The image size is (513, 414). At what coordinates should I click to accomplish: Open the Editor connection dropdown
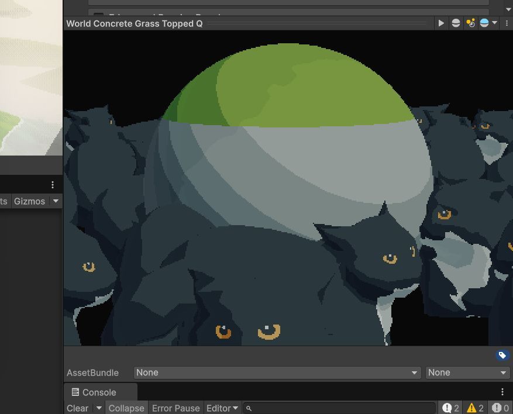[222, 408]
